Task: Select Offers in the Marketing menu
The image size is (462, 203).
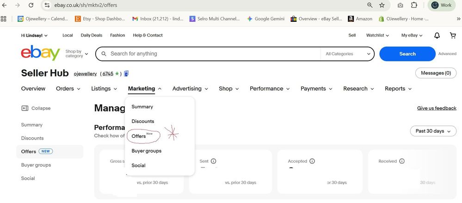Action: pyautogui.click(x=139, y=136)
